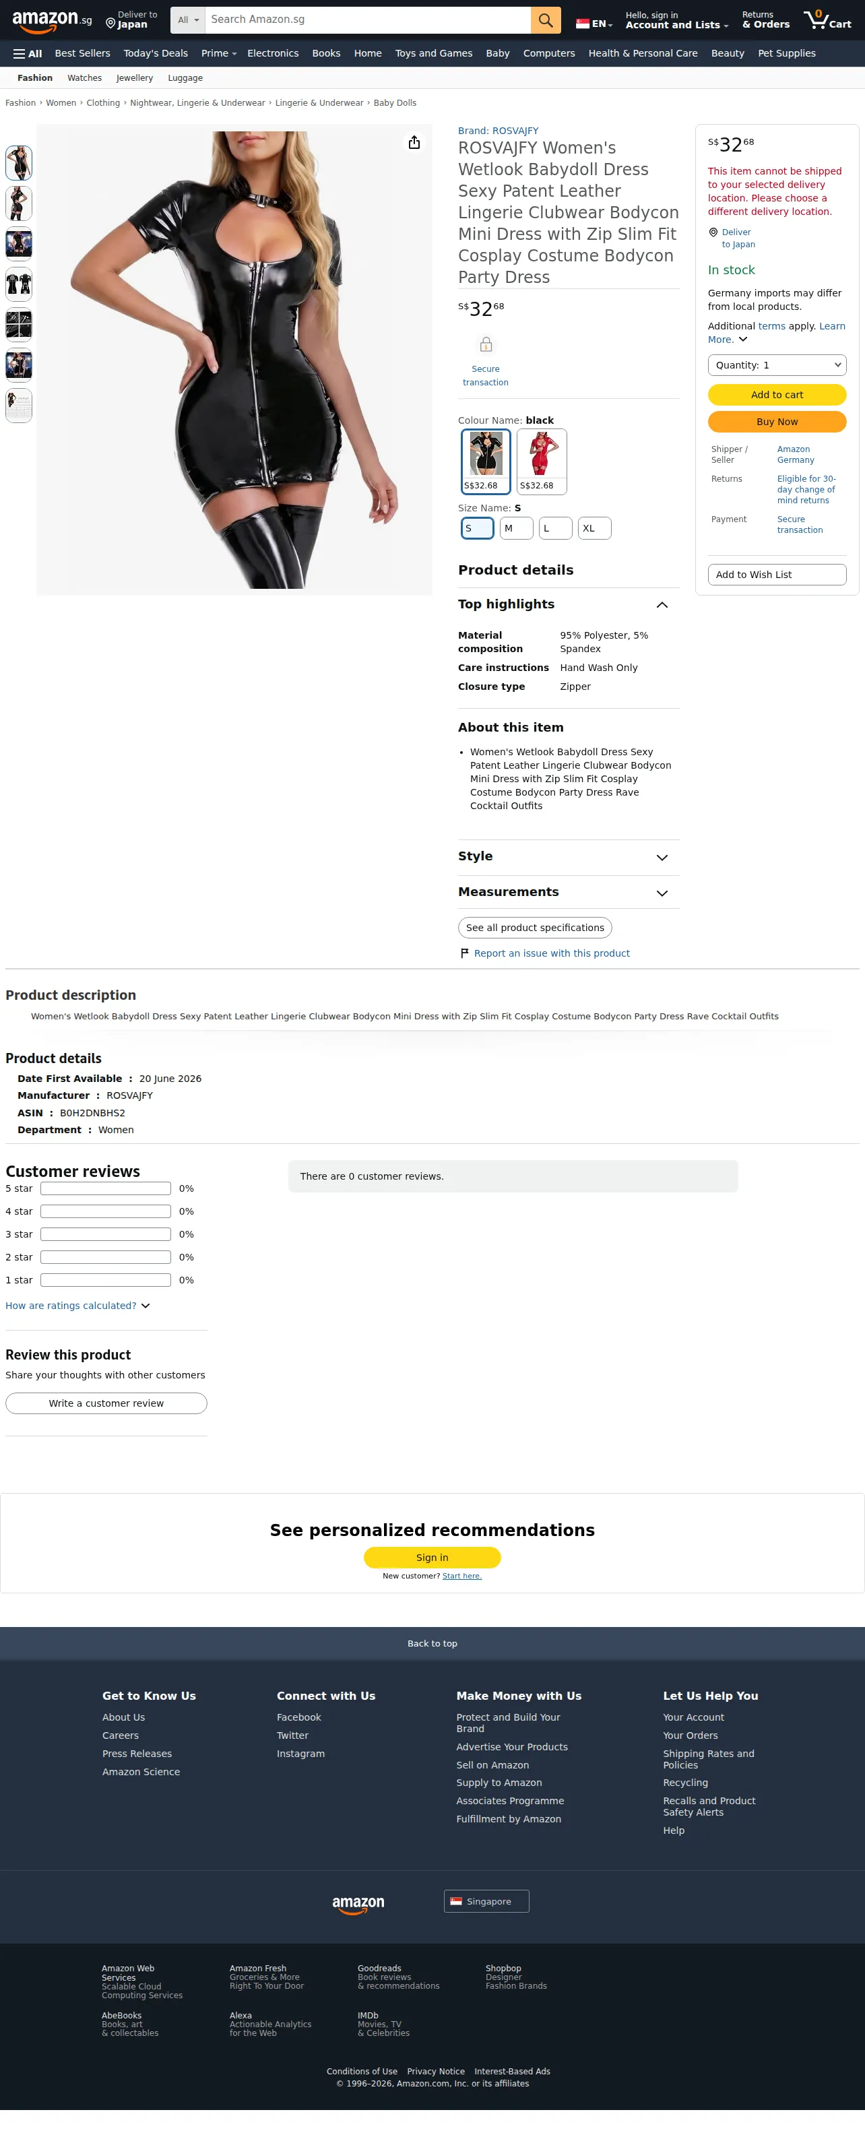Click the Search Amazon.sg input field
The image size is (865, 2137).
pos(367,20)
